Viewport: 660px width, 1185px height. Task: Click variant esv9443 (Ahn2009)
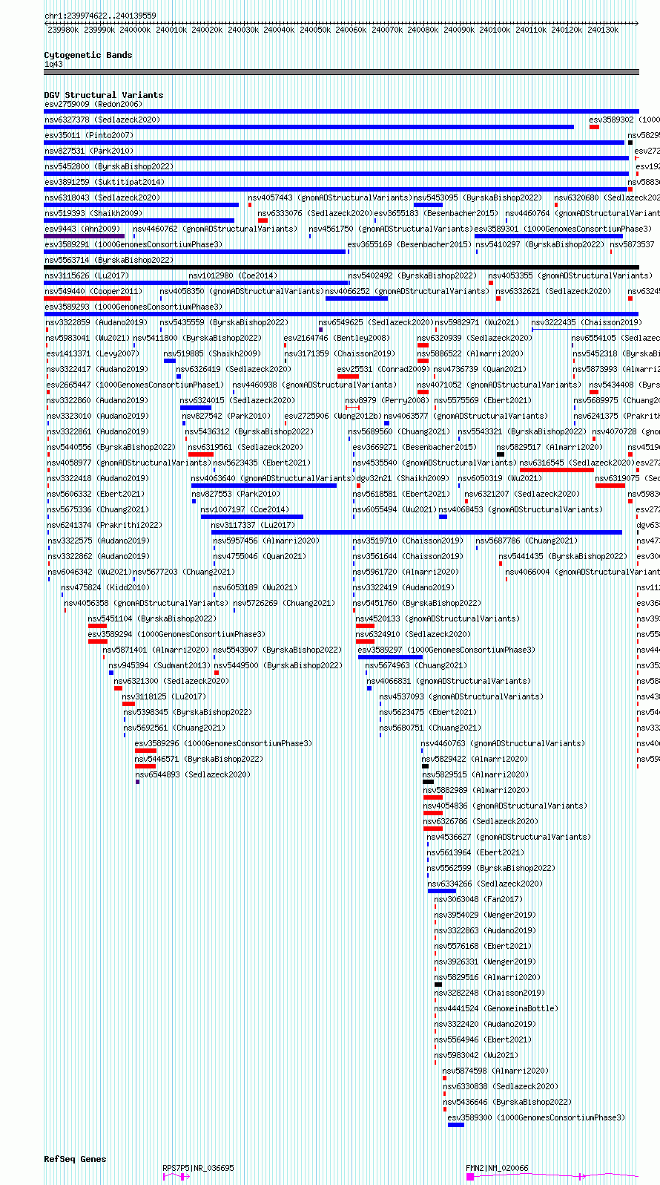[x=84, y=236]
